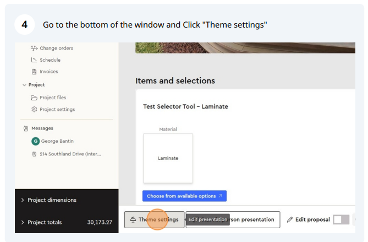Image resolution: width=368 pixels, height=242 pixels.
Task: Click Choose from available options button
Action: pos(184,196)
